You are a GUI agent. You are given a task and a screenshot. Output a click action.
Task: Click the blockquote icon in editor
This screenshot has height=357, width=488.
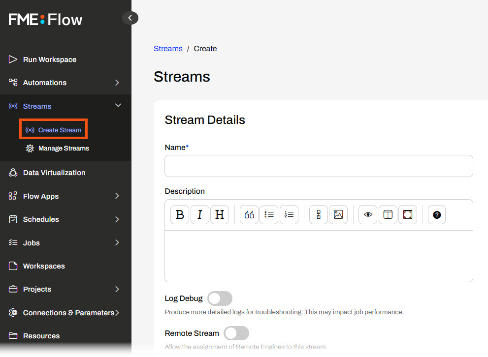(x=249, y=215)
